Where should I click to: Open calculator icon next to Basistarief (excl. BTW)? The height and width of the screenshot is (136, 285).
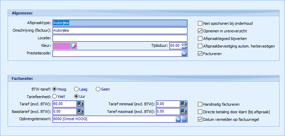80,112
